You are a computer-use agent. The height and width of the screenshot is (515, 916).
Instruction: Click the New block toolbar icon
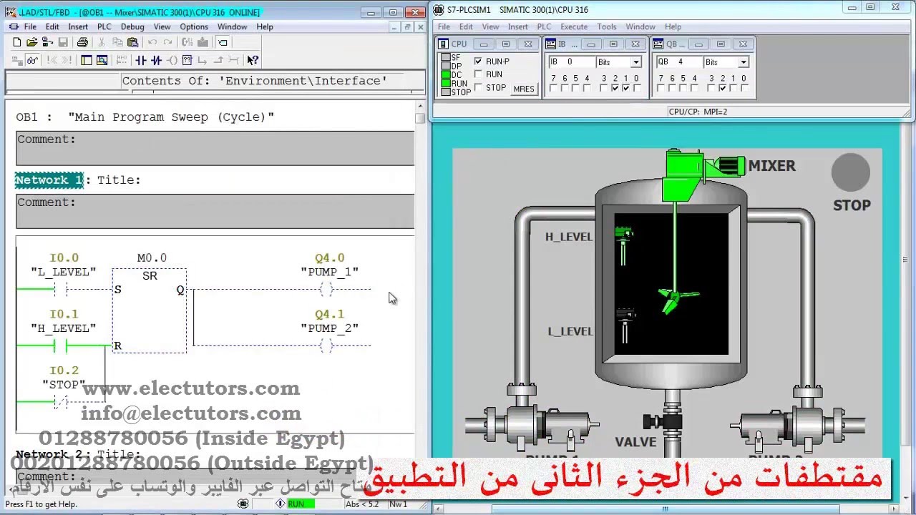pos(17,42)
